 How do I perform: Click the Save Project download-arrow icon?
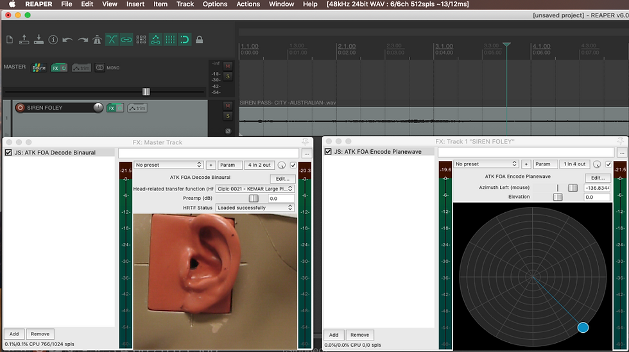39,39
